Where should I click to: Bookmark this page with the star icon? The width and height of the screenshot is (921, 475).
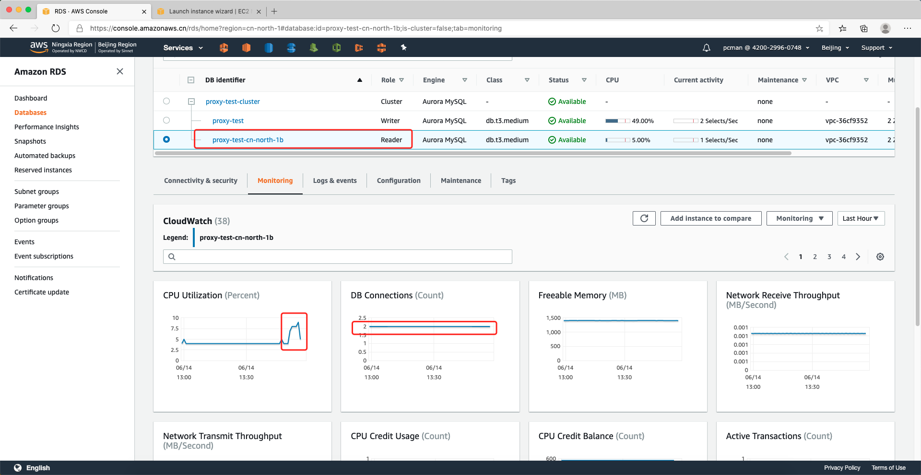click(x=819, y=28)
